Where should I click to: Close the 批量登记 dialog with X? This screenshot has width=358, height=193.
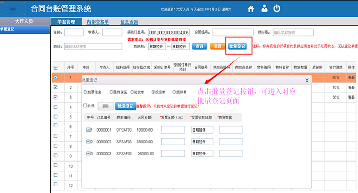307,80
